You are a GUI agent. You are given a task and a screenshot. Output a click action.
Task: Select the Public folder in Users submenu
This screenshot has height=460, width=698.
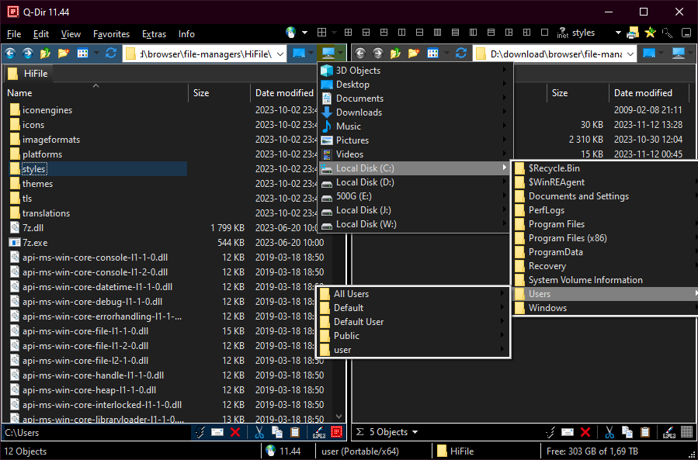pyautogui.click(x=346, y=336)
